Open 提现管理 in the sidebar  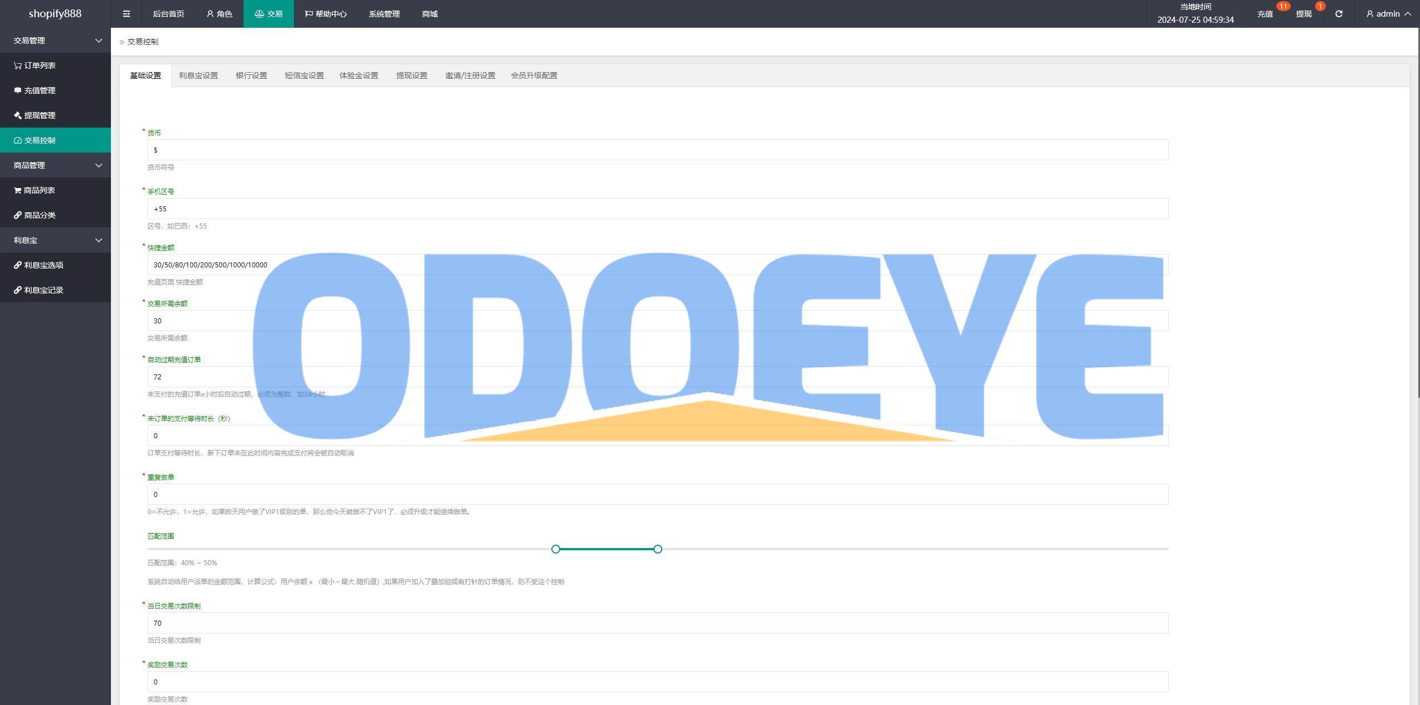click(x=55, y=115)
